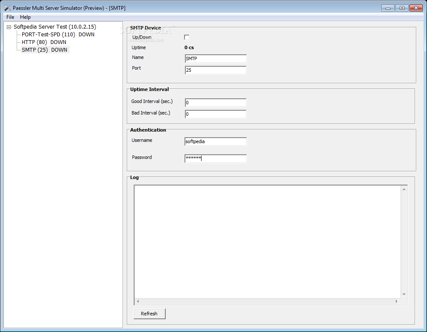Click the 'Authentication' group heading
Viewport: 427px width, 332px height.
pyautogui.click(x=148, y=130)
